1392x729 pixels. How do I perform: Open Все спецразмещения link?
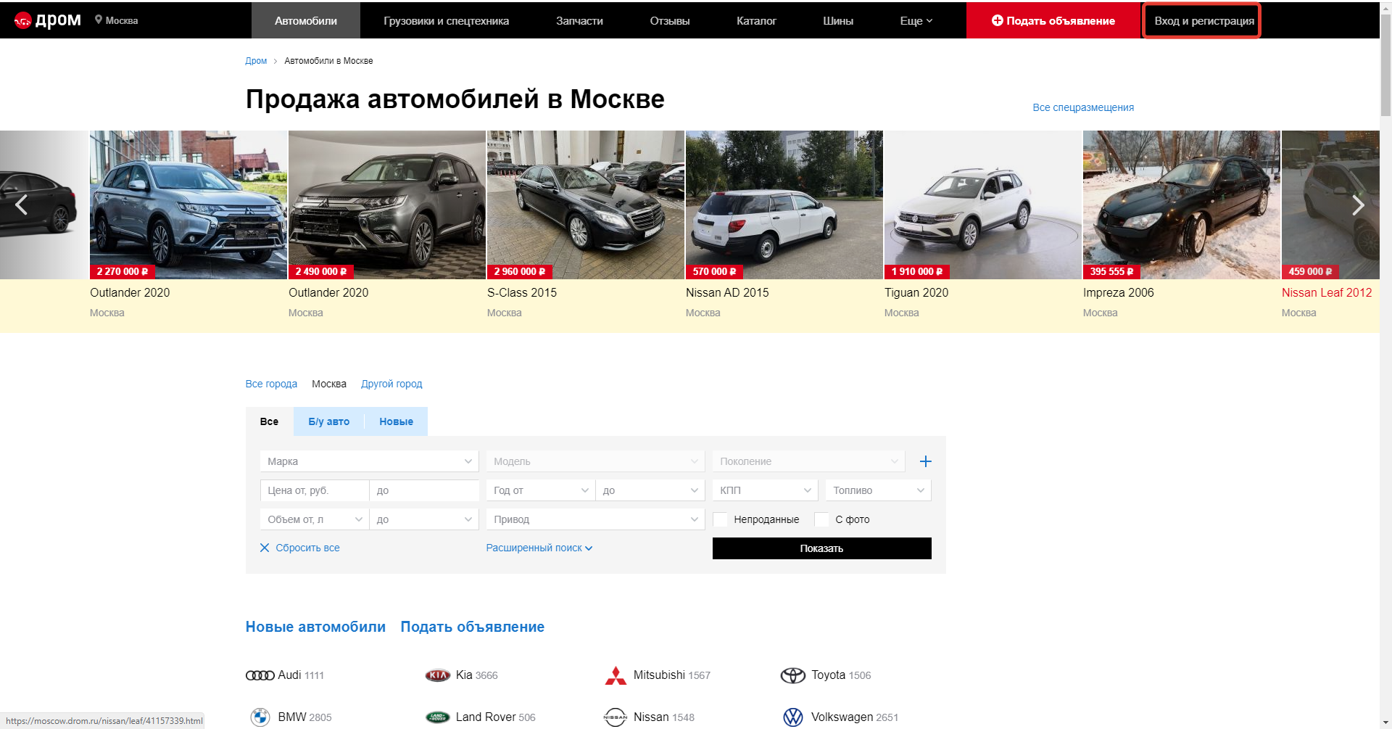pyautogui.click(x=1083, y=107)
